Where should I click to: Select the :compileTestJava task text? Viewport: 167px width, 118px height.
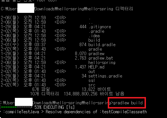click(x=21, y=112)
